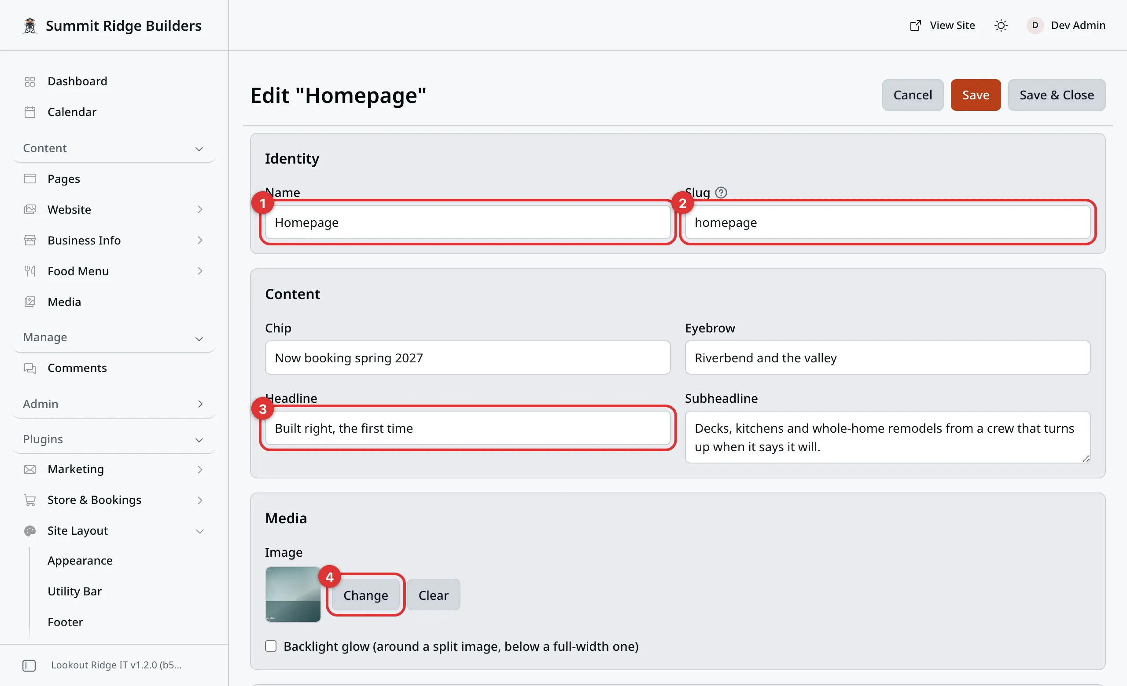The height and width of the screenshot is (686, 1127).
Task: Click the Summit Ridge Builders tower logo
Action: (x=30, y=26)
